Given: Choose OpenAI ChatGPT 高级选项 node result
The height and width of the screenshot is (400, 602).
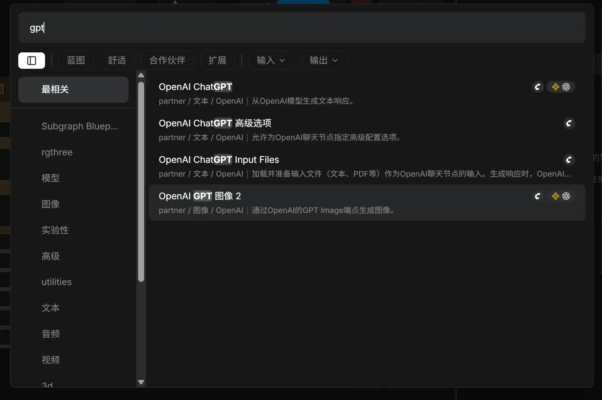Looking at the screenshot, I should coord(367,130).
